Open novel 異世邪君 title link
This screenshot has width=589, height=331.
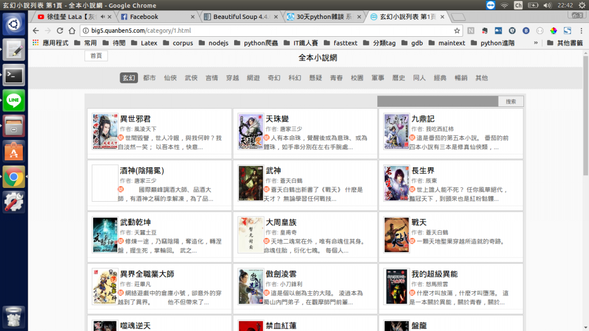pos(135,119)
